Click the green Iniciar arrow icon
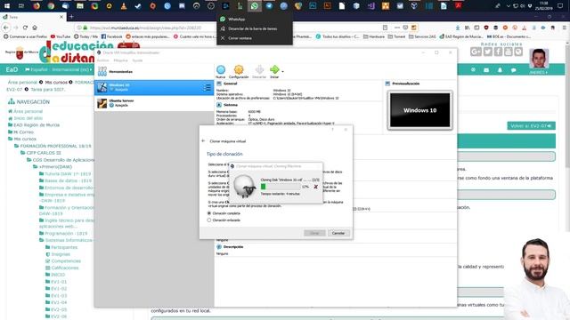570x320 pixels. (x=274, y=69)
